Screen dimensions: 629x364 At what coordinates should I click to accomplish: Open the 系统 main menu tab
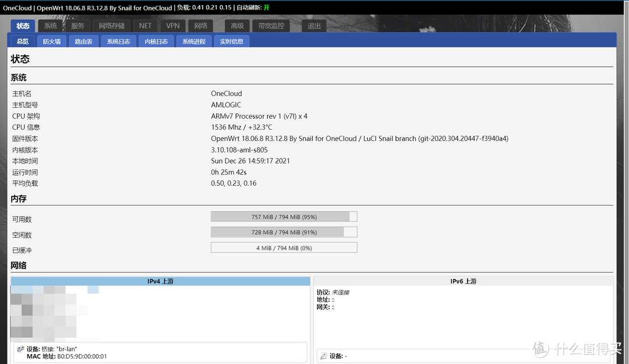(x=50, y=26)
